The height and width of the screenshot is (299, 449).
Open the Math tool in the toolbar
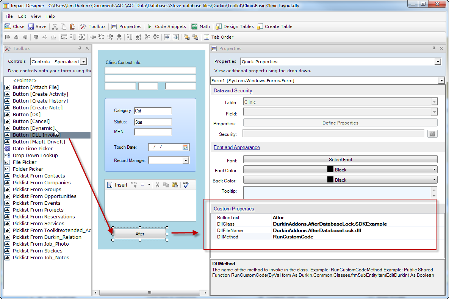pos(201,26)
